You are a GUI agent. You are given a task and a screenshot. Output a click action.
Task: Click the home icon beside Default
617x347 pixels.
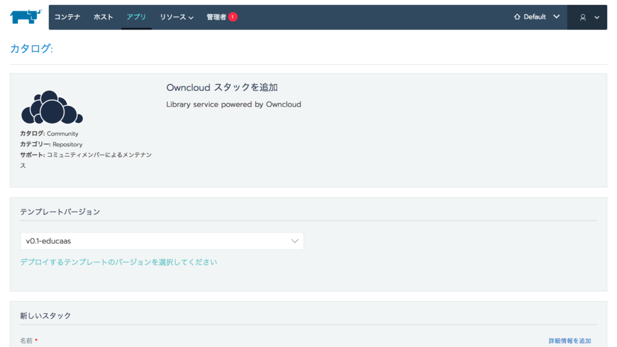tap(517, 17)
